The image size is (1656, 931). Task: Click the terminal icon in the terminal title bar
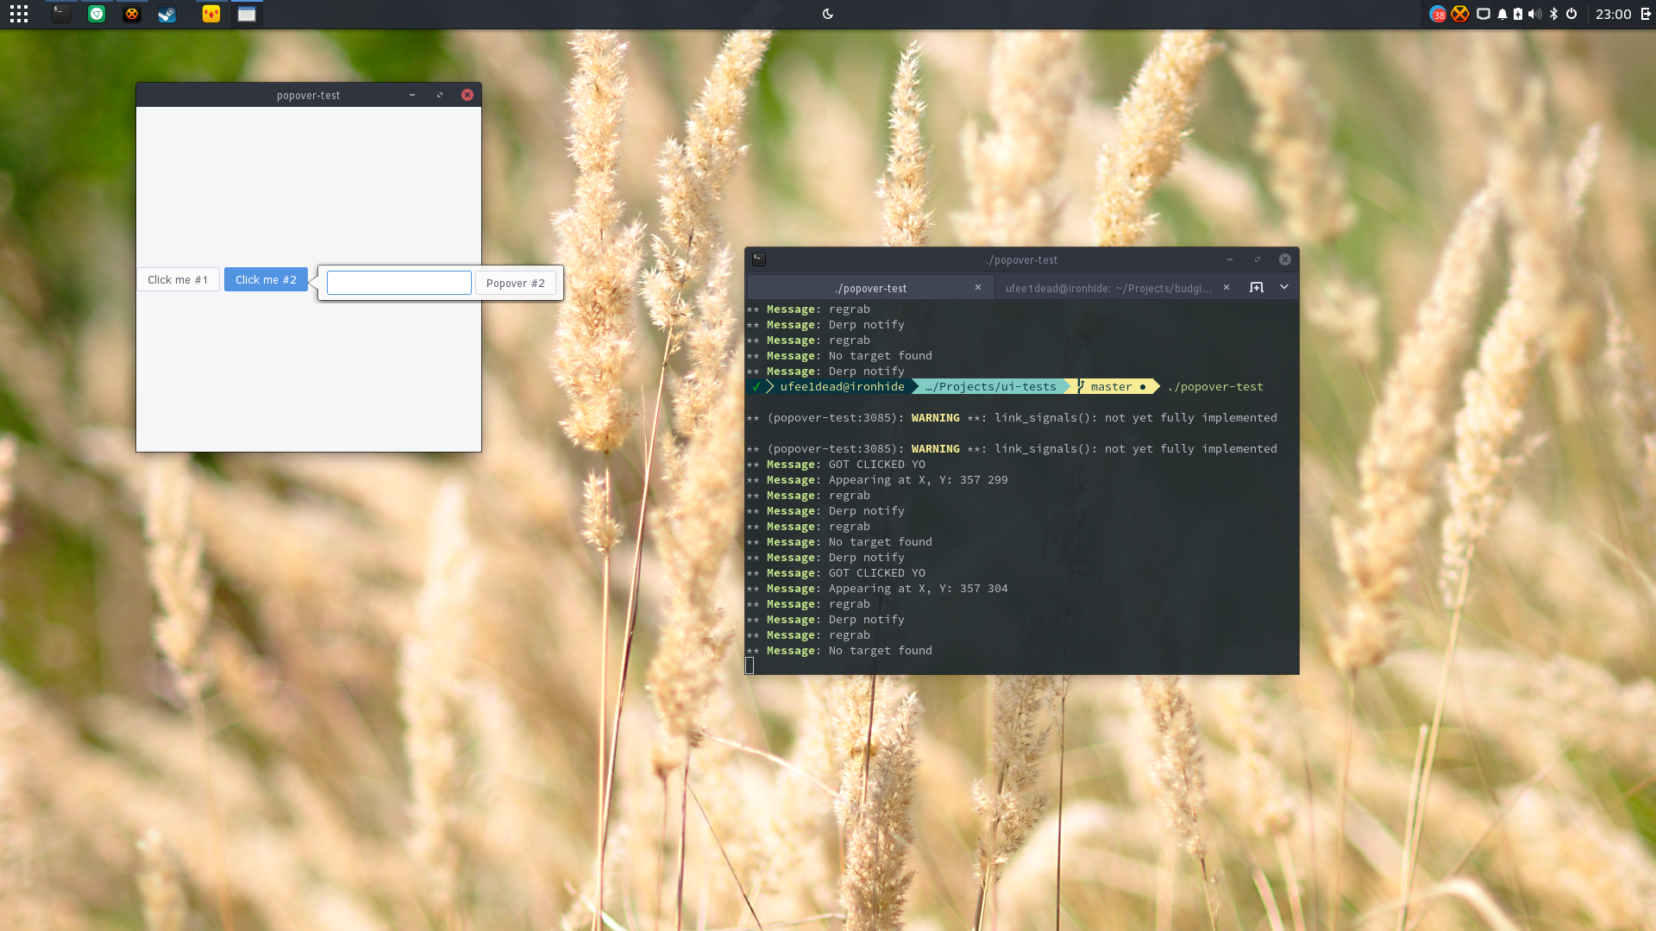pos(759,259)
